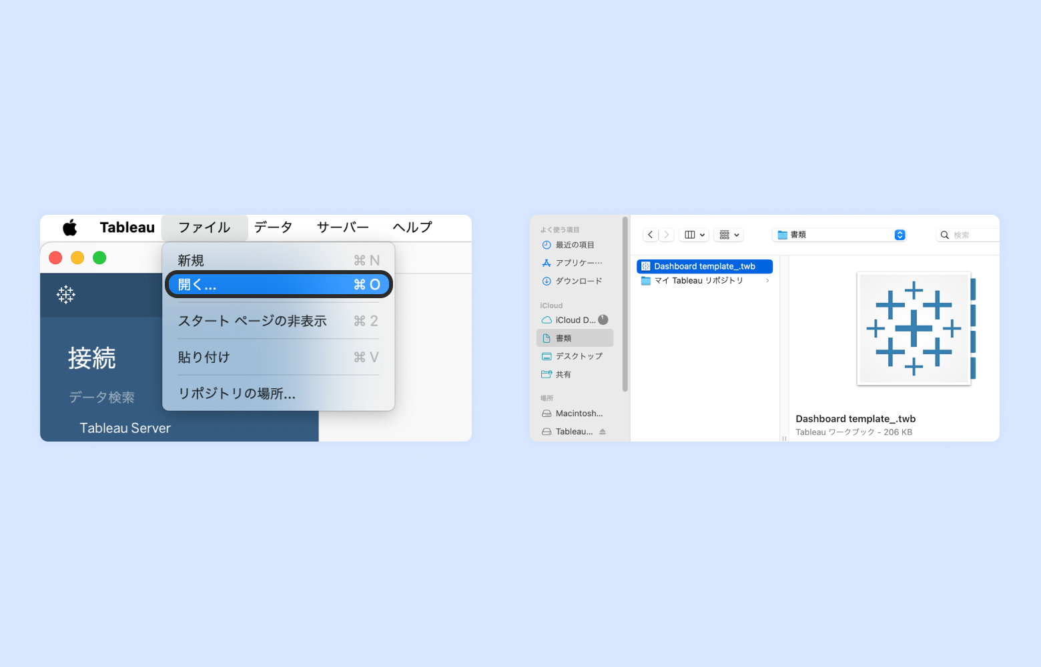
Task: Open the Tableau application menu
Action: (127, 227)
